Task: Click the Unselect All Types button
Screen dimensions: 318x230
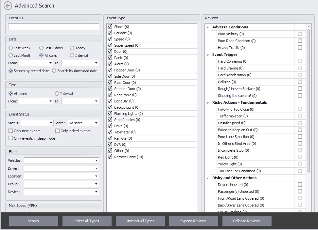Action: [x=140, y=221]
